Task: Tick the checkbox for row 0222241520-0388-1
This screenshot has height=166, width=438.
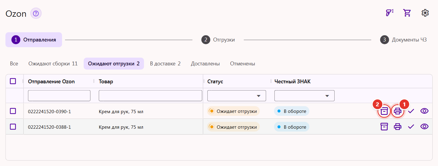Action: click(x=13, y=127)
